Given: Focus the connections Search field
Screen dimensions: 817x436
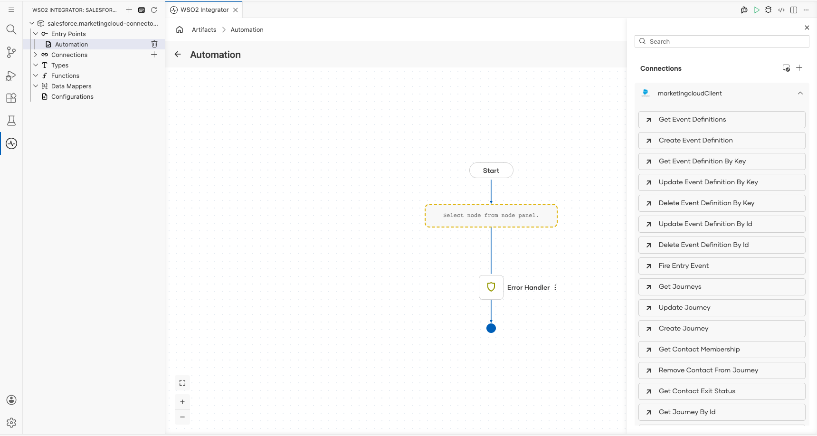Looking at the screenshot, I should [722, 41].
